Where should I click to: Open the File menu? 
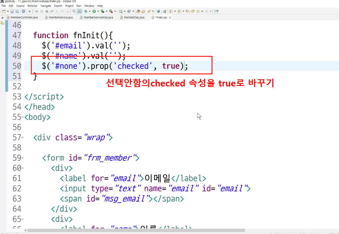tap(4, 6)
